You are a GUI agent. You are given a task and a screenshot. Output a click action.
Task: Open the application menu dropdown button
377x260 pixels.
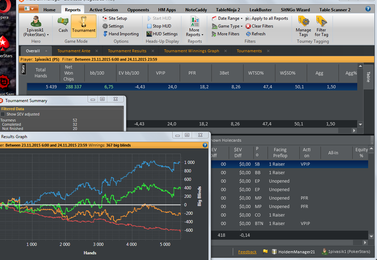[x=29, y=9]
